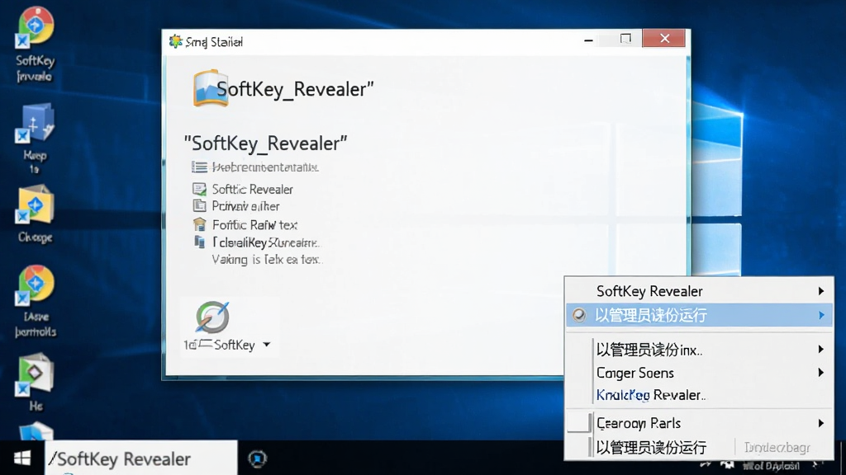Screen dimensions: 846x475
Task: Close the window with the red X
Action: pyautogui.click(x=664, y=38)
